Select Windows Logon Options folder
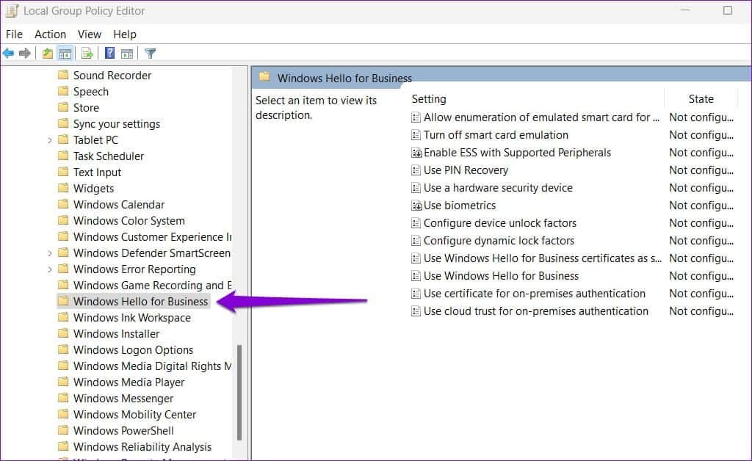 pyautogui.click(x=133, y=350)
